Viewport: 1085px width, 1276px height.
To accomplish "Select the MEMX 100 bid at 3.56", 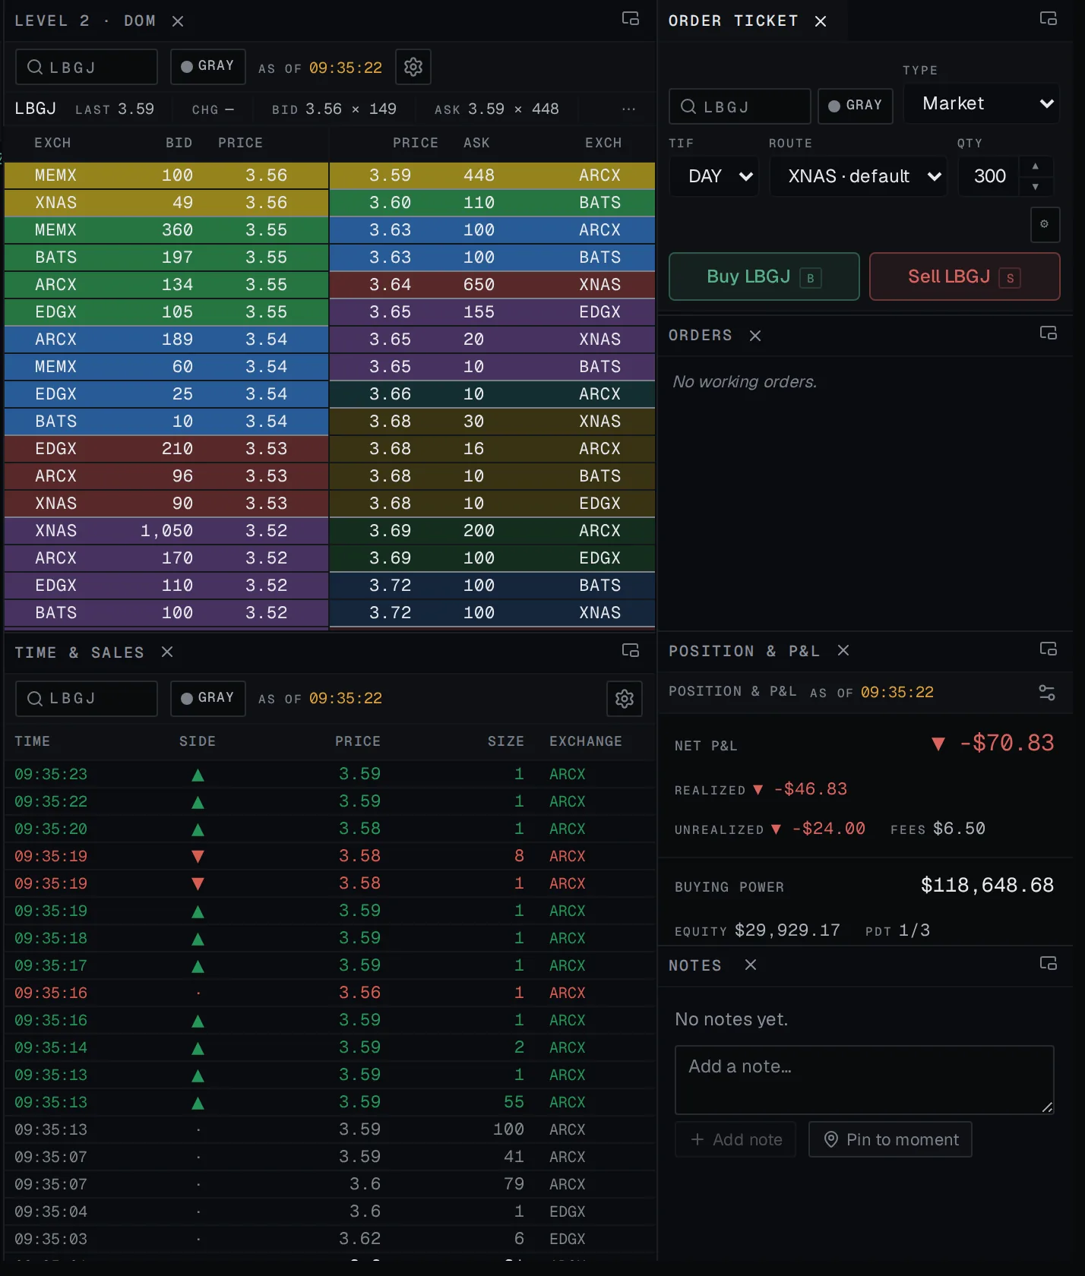I will [x=166, y=175].
